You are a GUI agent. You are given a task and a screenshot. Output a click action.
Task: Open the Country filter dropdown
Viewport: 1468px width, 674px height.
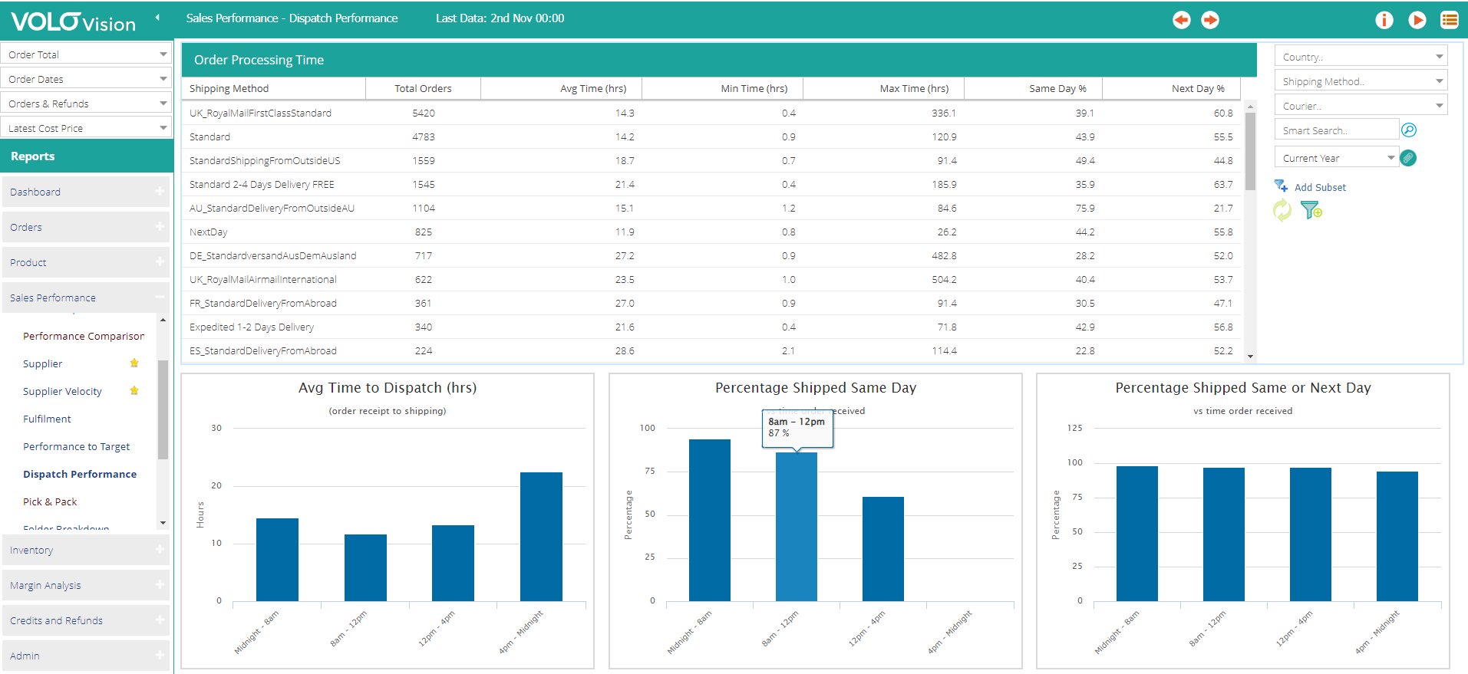coord(1361,57)
